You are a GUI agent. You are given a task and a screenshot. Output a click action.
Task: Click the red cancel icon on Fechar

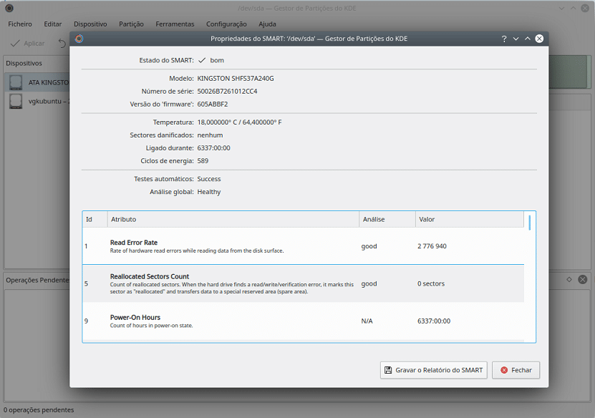pos(504,370)
